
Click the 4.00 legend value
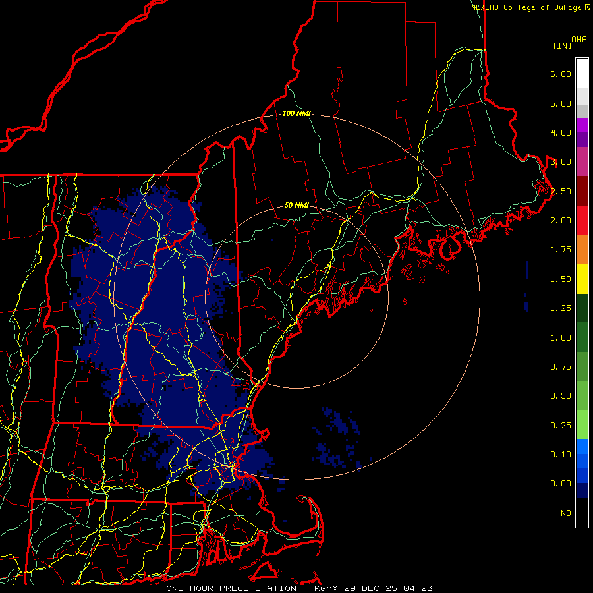pos(561,132)
